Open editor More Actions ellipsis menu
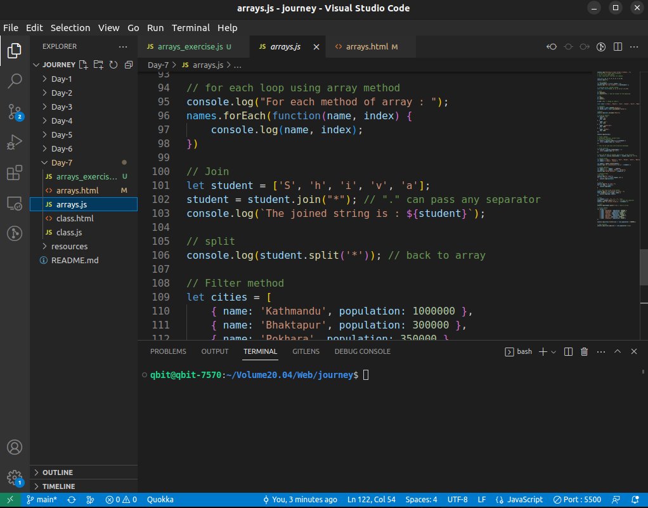Viewport: 648px width, 508px height. (634, 47)
